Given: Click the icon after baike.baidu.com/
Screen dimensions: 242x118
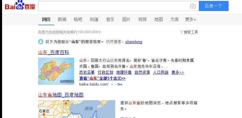Looking at the screenshot, I should [120, 84].
